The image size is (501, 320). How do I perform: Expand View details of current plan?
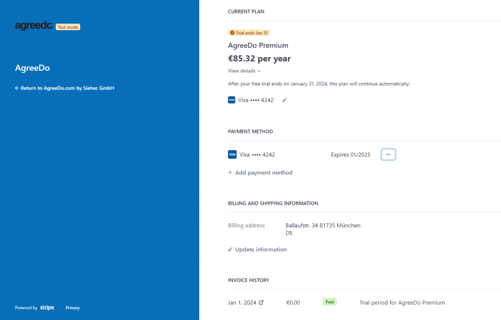tap(245, 71)
